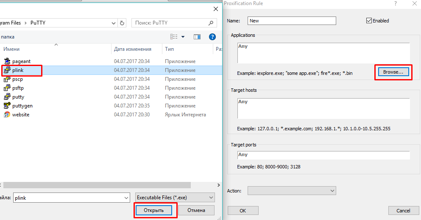Click the Applications text area
Image resolution: width=421 pixels, height=220 pixels.
coord(323,53)
